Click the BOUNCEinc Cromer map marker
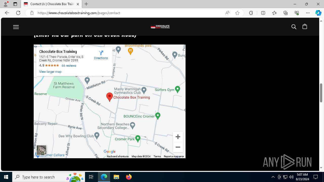This screenshot has height=182, width=324. [158, 116]
